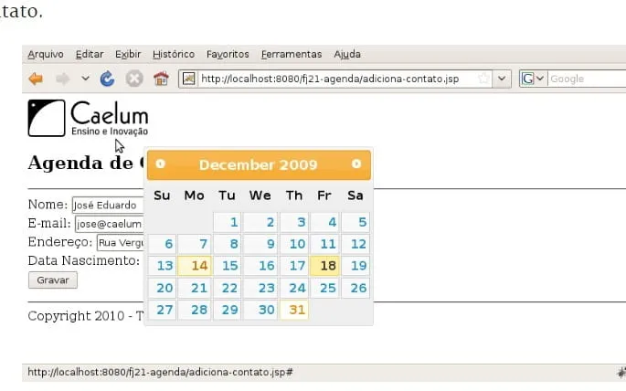626x391 pixels.
Task: Bookmark the page with the star icon
Action: click(483, 79)
